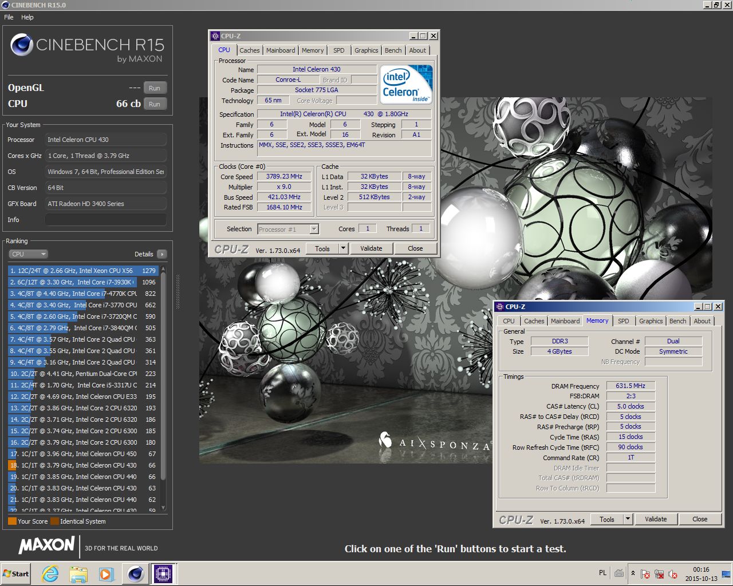This screenshot has height=586, width=733.
Task: Expand ranking Details arrow button
Action: tap(161, 254)
